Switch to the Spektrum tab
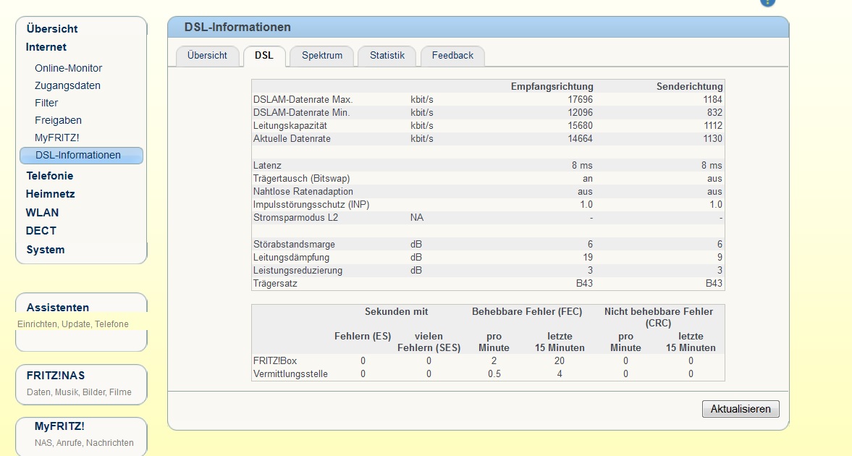Image resolution: width=852 pixels, height=456 pixels. pyautogui.click(x=322, y=56)
